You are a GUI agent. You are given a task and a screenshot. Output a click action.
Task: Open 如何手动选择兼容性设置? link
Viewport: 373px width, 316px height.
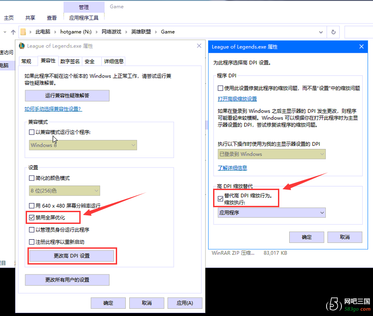(x=53, y=109)
